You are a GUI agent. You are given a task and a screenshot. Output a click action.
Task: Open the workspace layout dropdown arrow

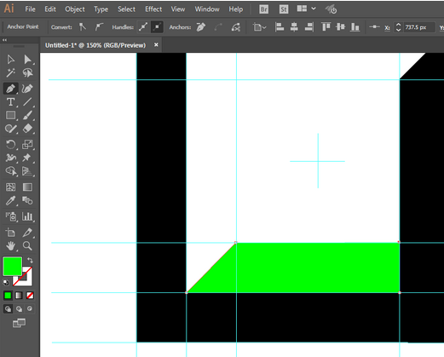(314, 9)
